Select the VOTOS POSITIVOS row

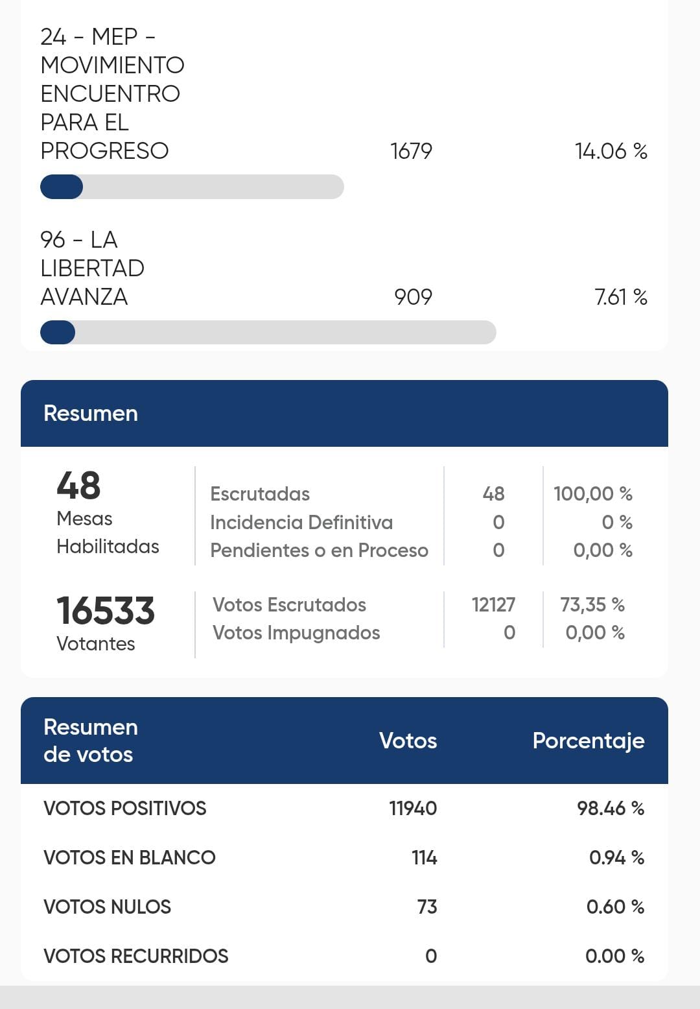(344, 808)
